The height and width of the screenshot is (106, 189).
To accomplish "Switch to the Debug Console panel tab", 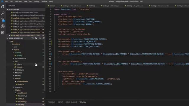I will [71, 102].
